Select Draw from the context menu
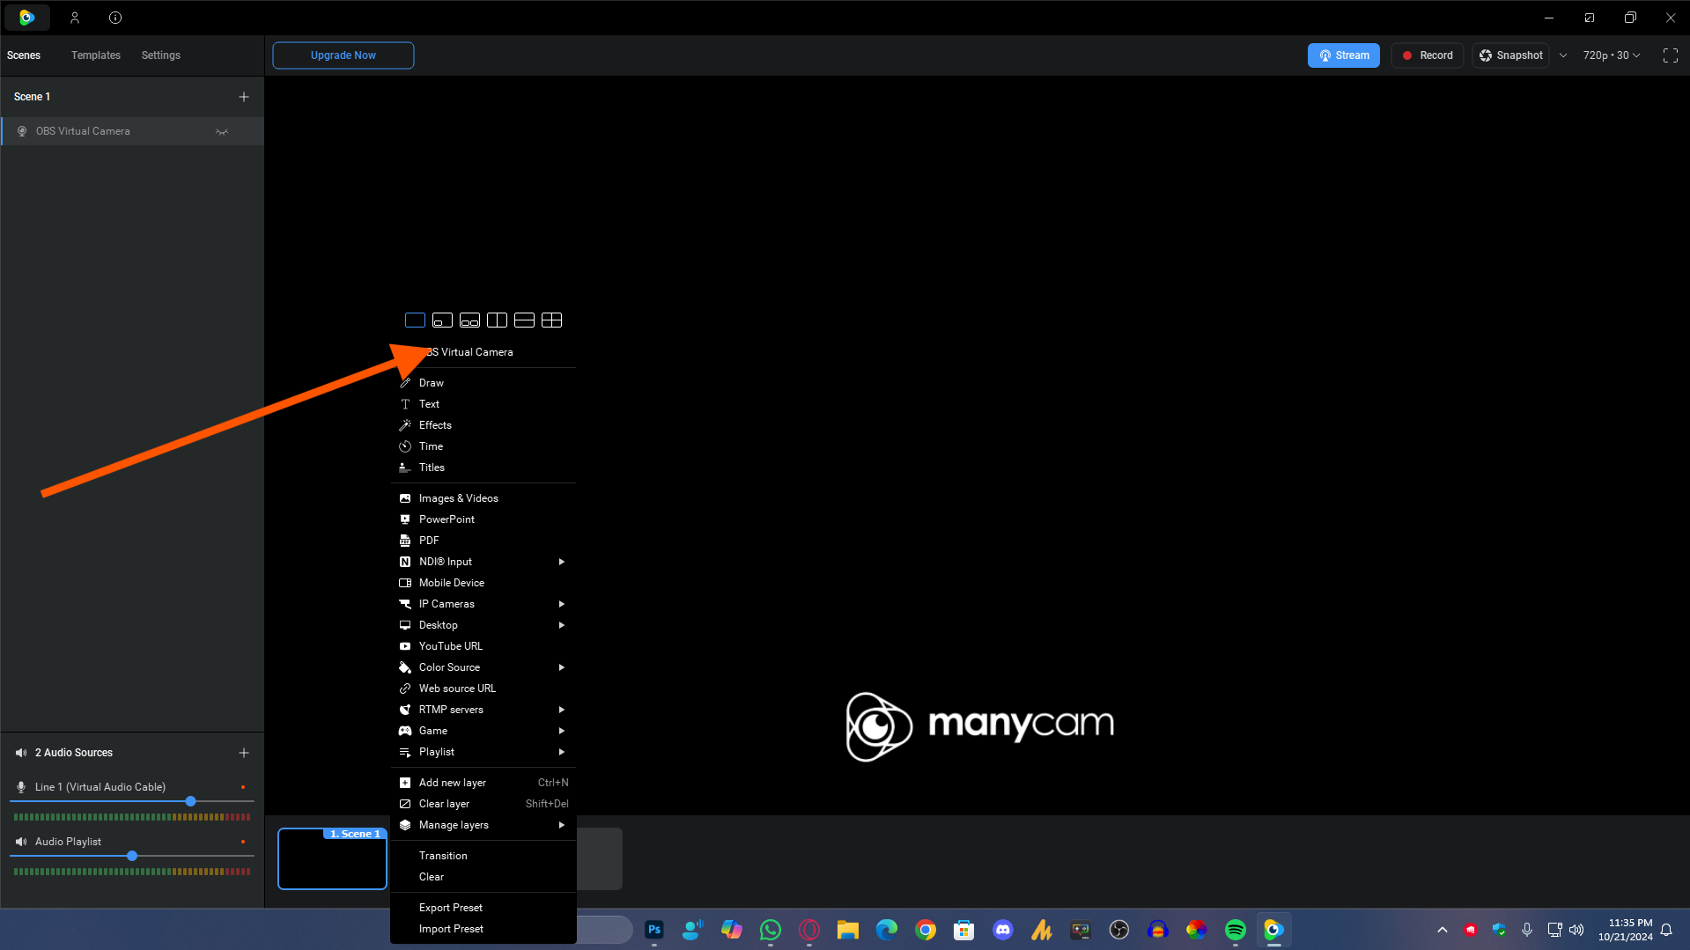This screenshot has height=950, width=1690. [483, 383]
